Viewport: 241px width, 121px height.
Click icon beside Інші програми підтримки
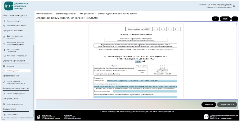coord(4,50)
